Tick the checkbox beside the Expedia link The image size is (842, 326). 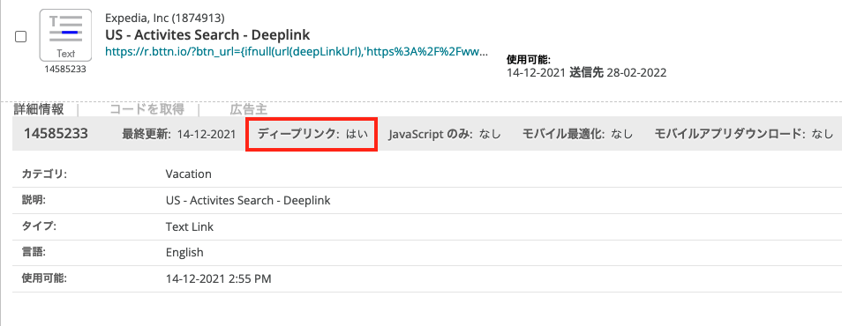click(x=20, y=37)
